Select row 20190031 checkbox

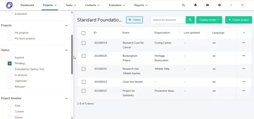84,69
